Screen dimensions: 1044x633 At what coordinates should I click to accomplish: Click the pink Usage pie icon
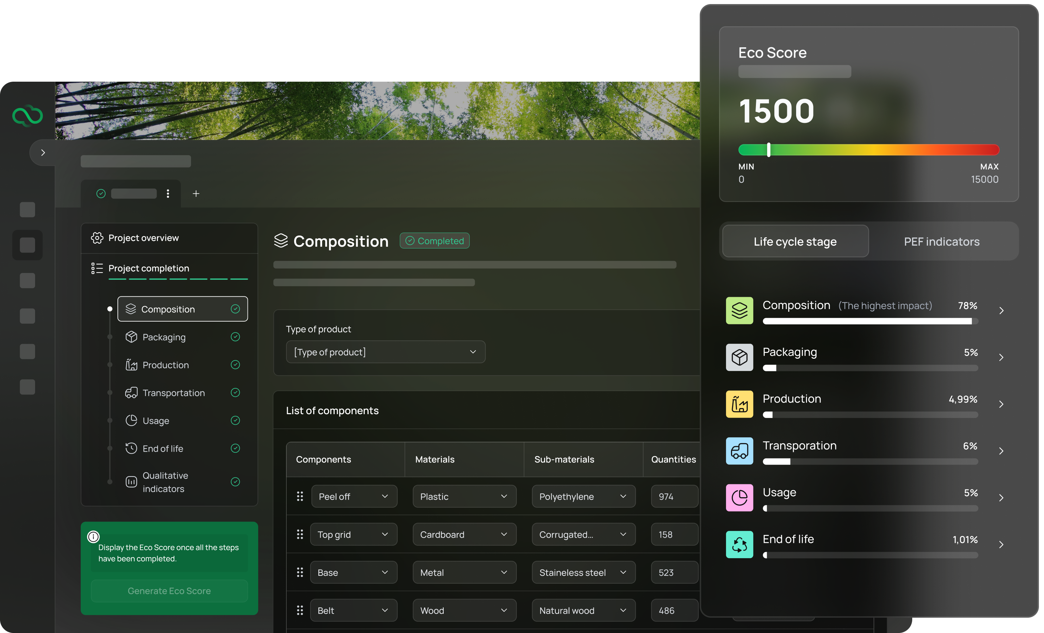pyautogui.click(x=739, y=498)
